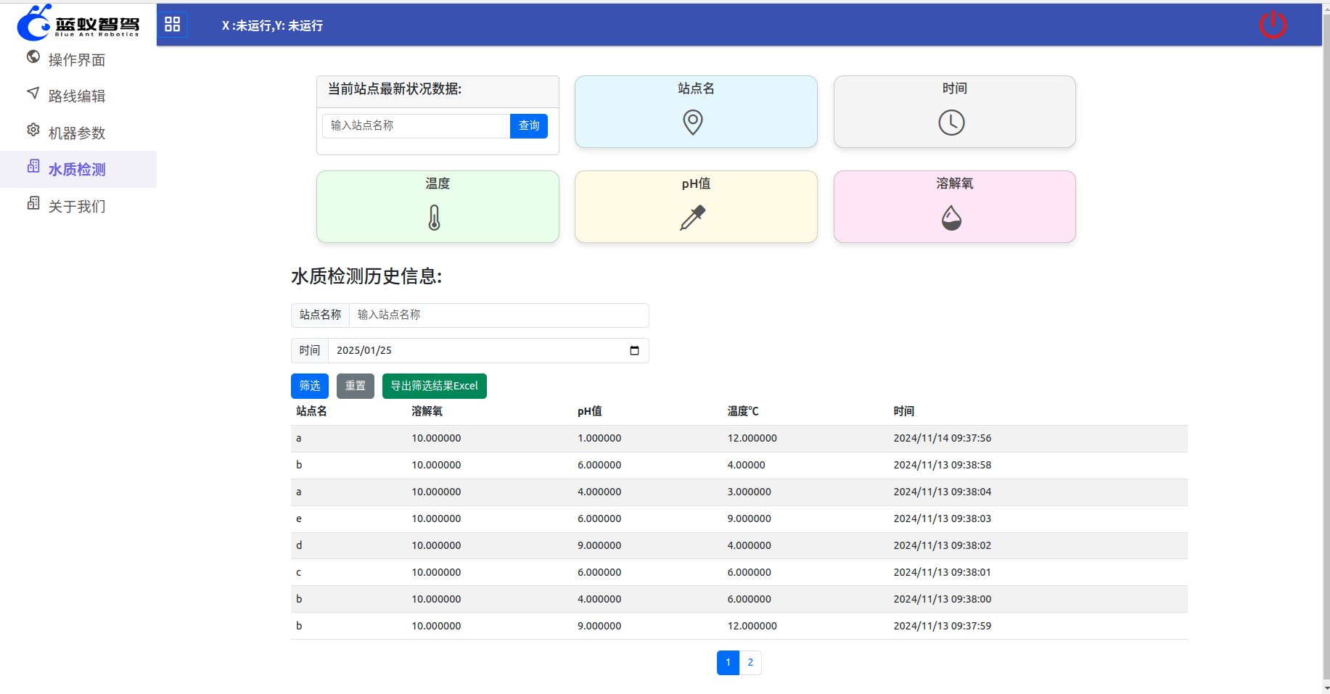Click pH value 1.000000 in first row
The image size is (1330, 694).
599,438
